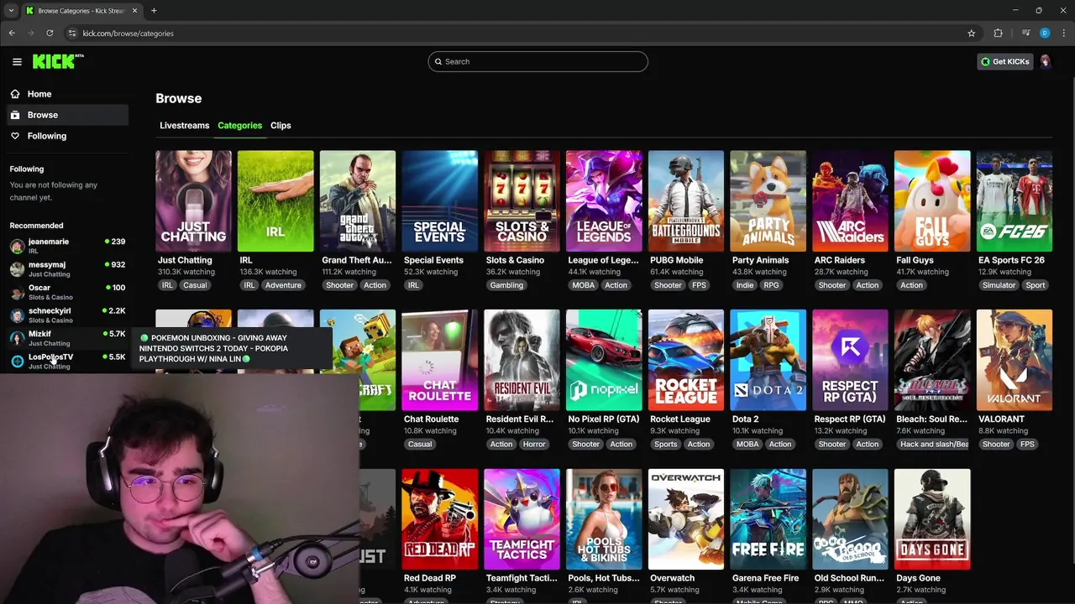Open the user profile avatar
1075x604 pixels.
[1046, 61]
